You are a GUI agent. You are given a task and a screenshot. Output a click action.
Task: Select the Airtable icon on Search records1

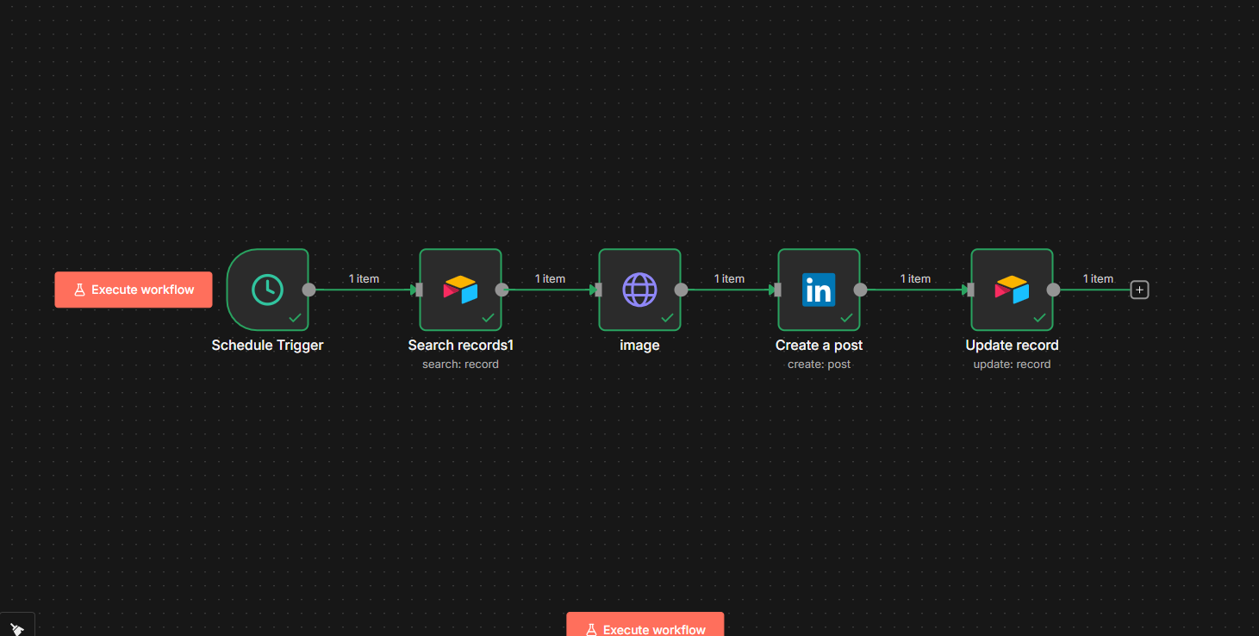460,290
